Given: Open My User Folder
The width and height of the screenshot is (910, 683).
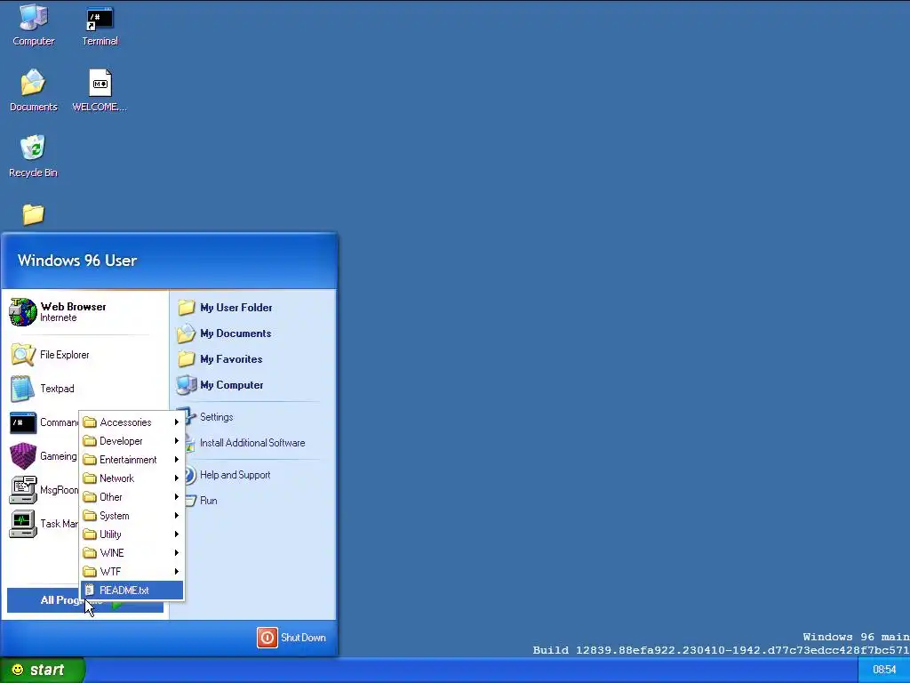Looking at the screenshot, I should point(225,308).
